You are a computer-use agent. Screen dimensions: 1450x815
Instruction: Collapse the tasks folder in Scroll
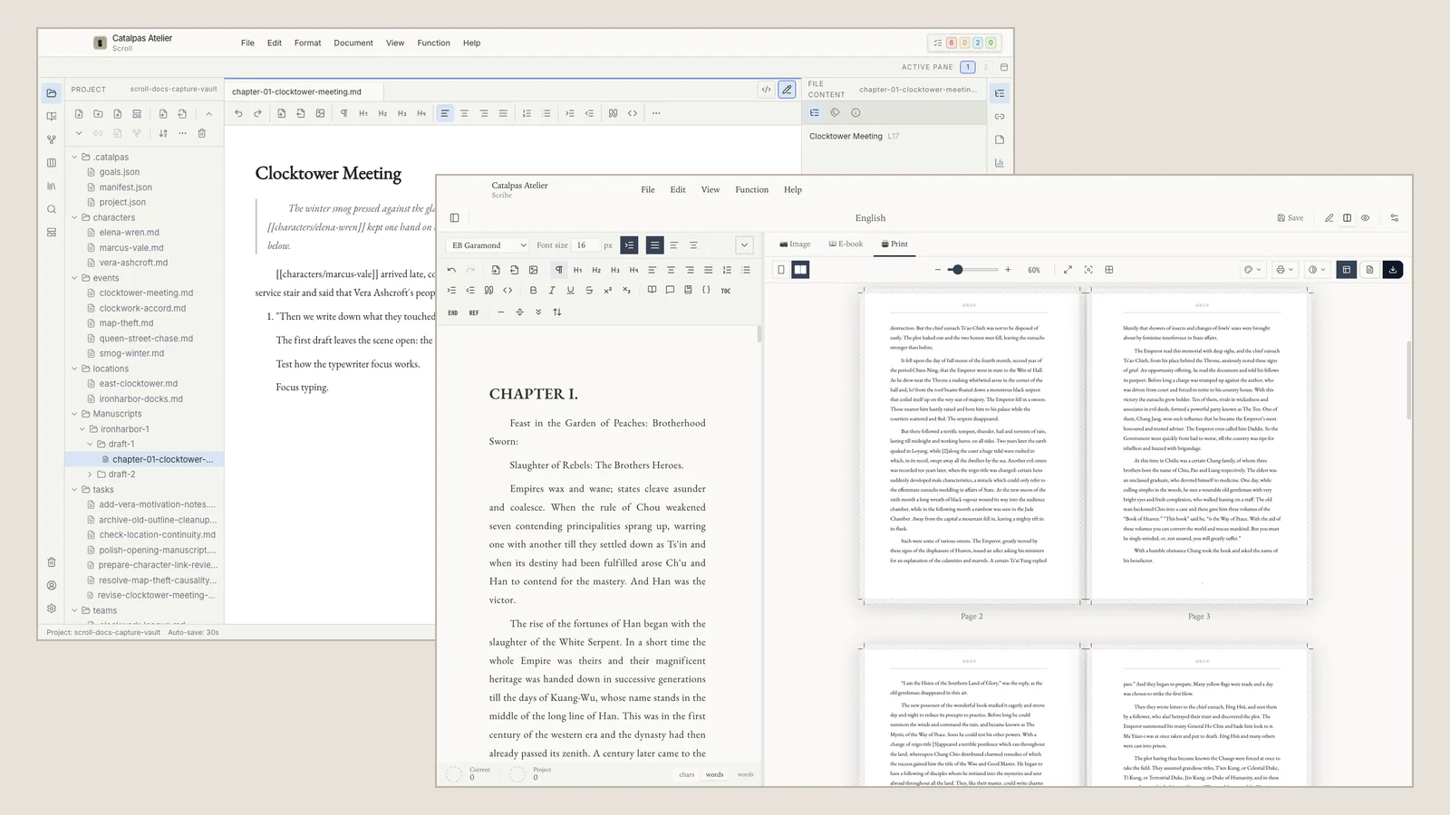75,490
